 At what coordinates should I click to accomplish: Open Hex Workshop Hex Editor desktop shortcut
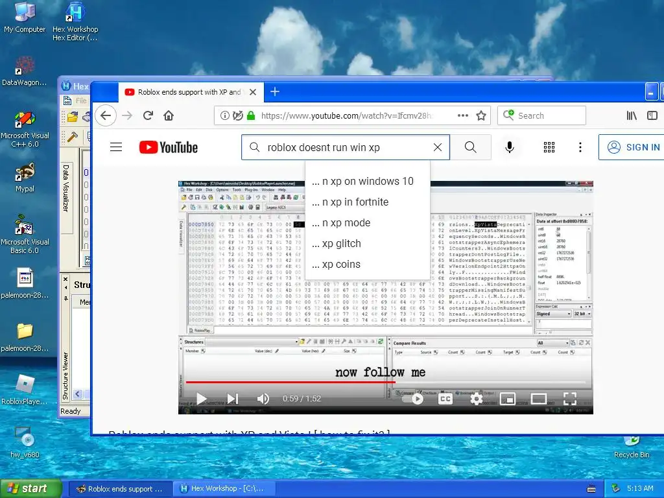point(75,21)
